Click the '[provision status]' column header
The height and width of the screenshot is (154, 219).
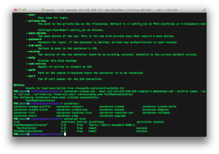coord(150,122)
